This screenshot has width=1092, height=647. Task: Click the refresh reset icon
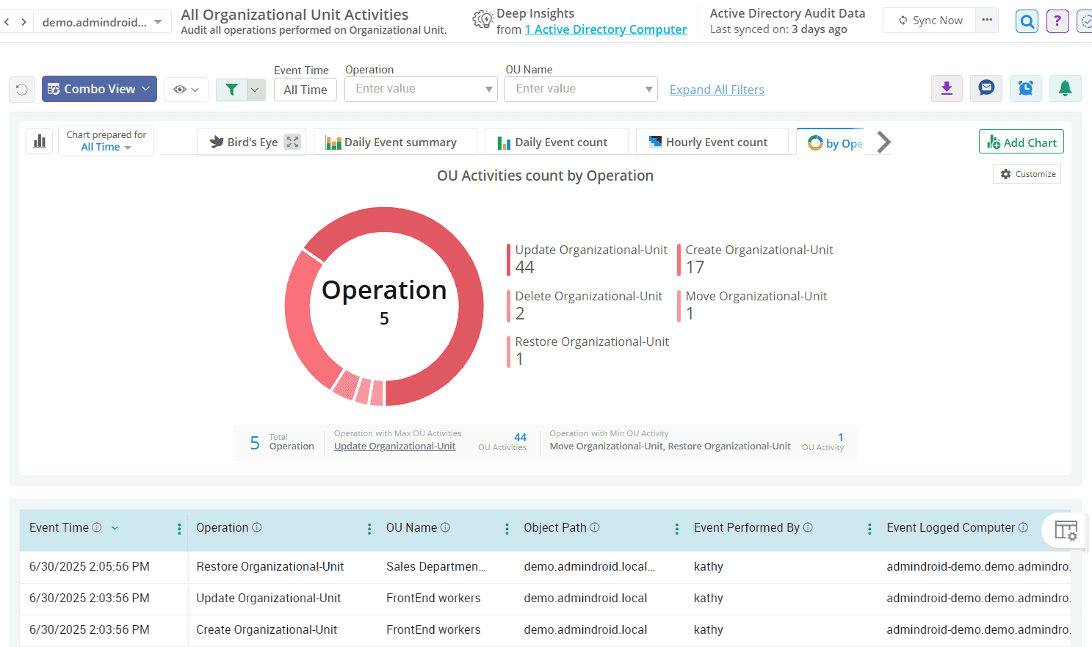coord(22,90)
